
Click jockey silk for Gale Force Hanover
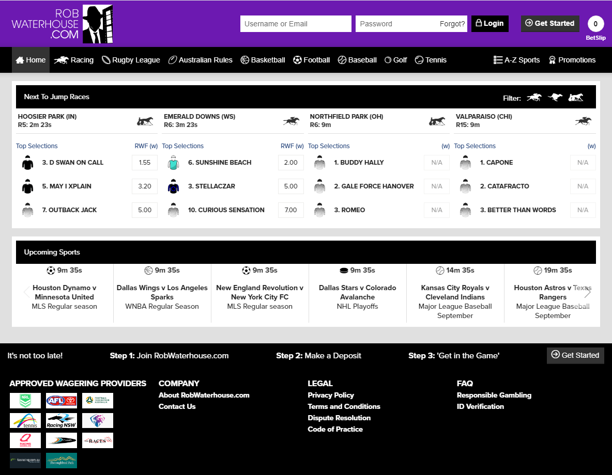[x=319, y=186]
